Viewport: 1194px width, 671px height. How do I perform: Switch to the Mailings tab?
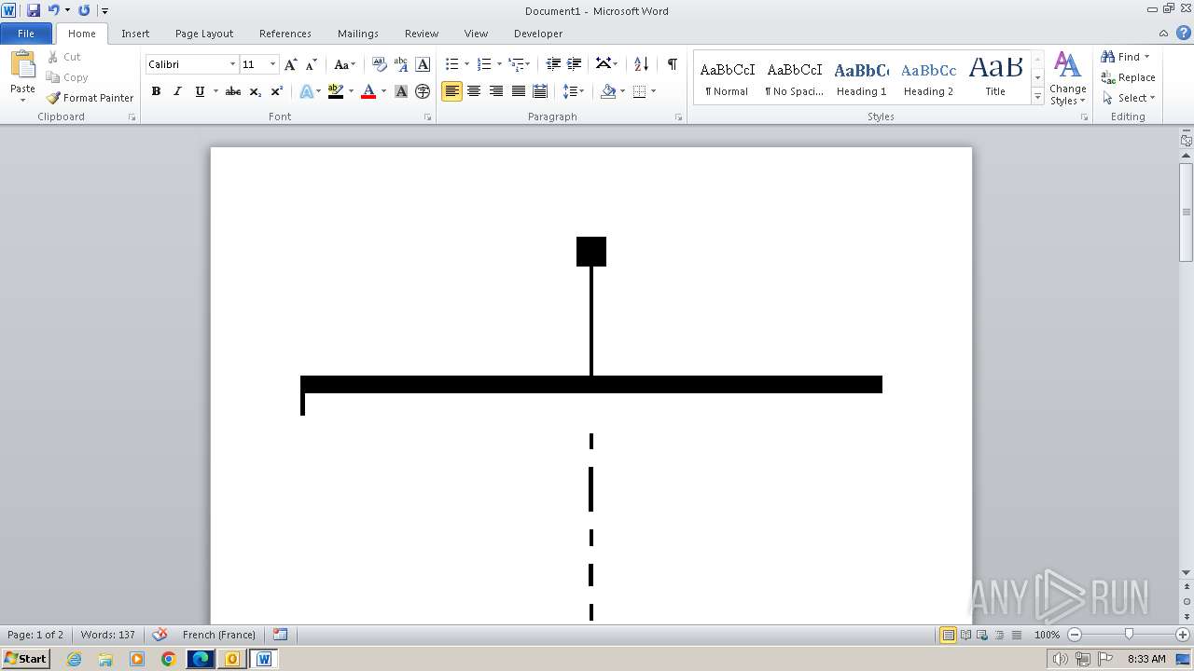tap(358, 34)
